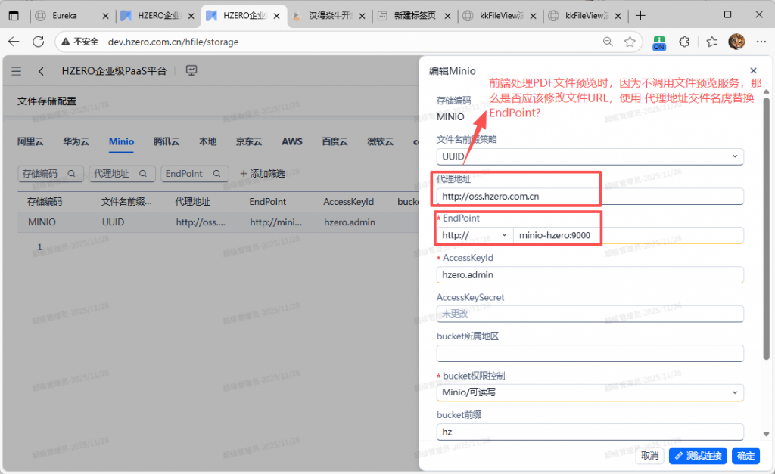775x474 pixels.
Task: Switch to the AWS storage tab
Action: (292, 141)
